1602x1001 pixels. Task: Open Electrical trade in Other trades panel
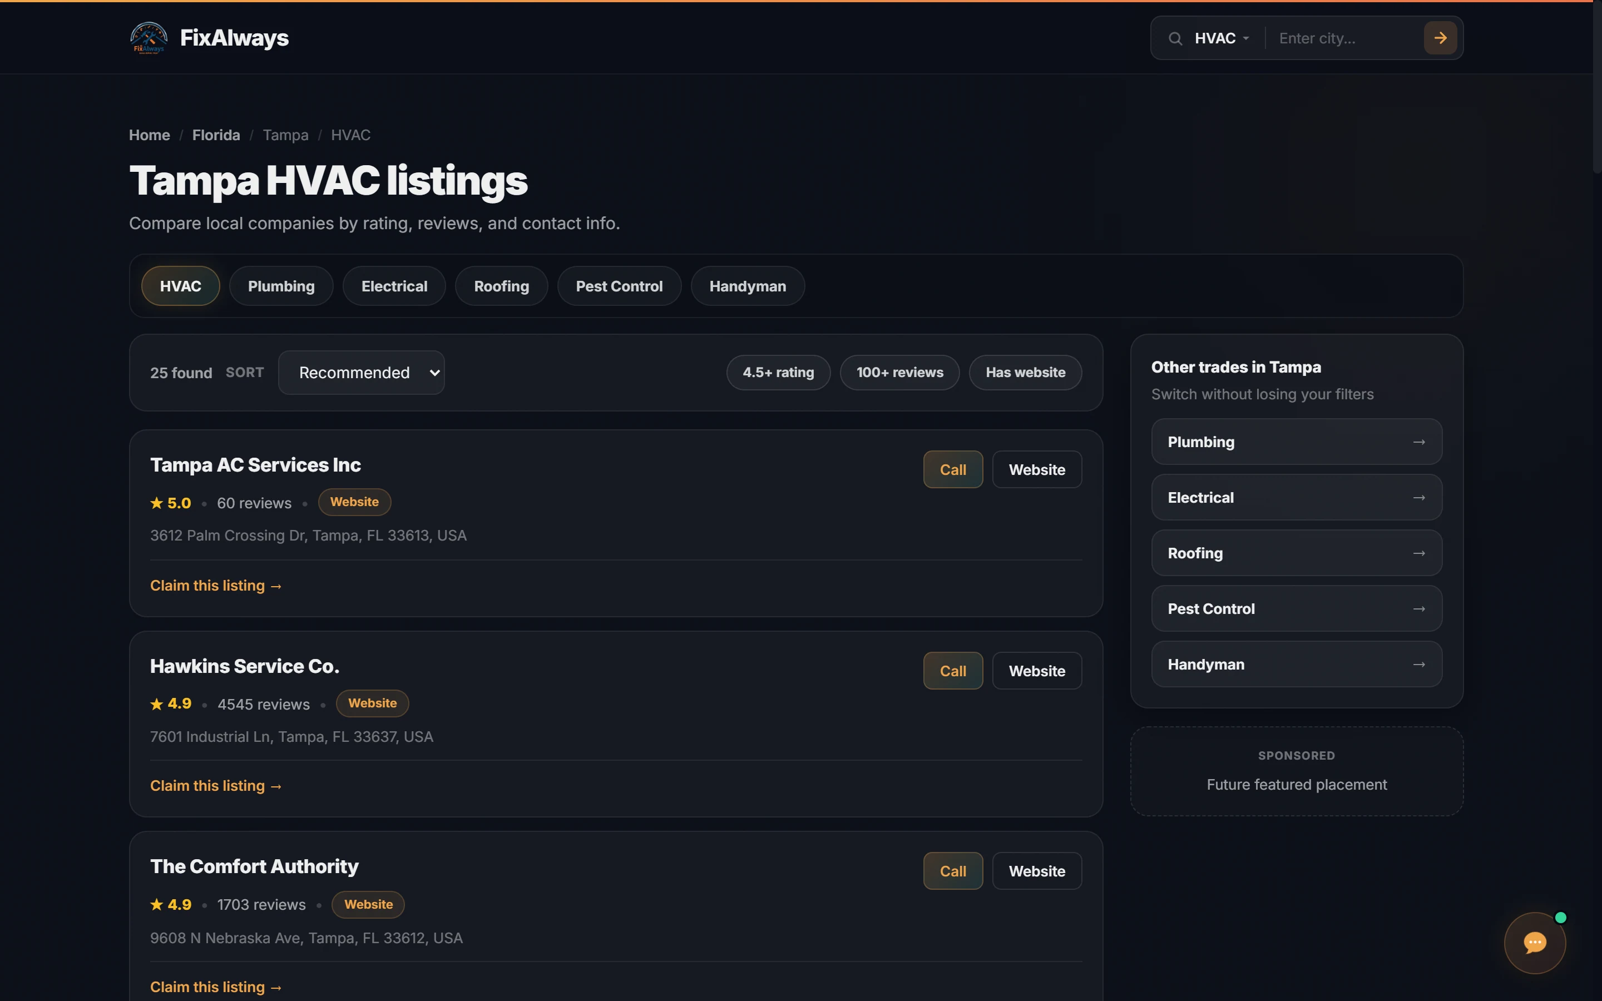click(1296, 497)
